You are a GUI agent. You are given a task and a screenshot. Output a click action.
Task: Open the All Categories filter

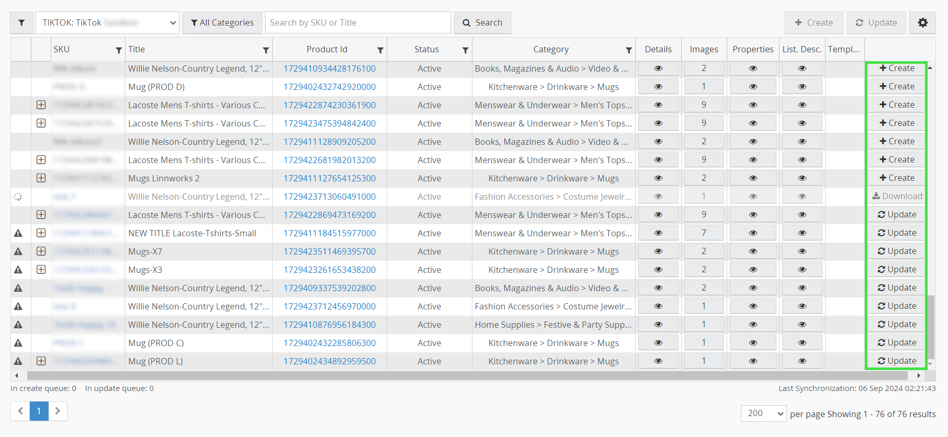(x=222, y=22)
